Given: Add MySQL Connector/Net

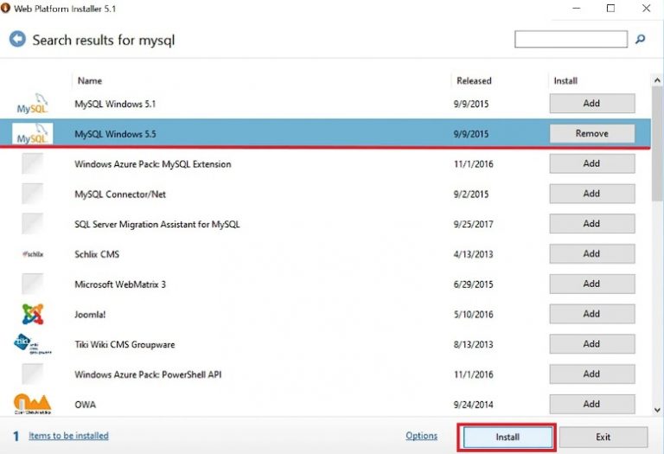Looking at the screenshot, I should click(592, 194).
